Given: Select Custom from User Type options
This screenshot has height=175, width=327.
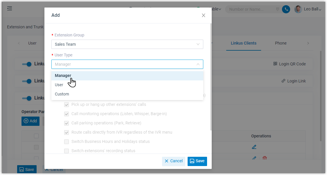Looking at the screenshot, I should tap(62, 94).
